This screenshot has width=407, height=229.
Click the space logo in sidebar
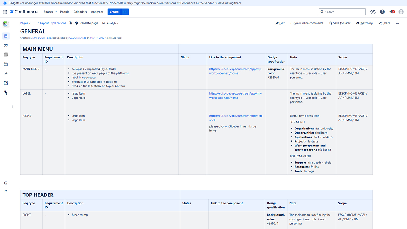coord(6,24)
